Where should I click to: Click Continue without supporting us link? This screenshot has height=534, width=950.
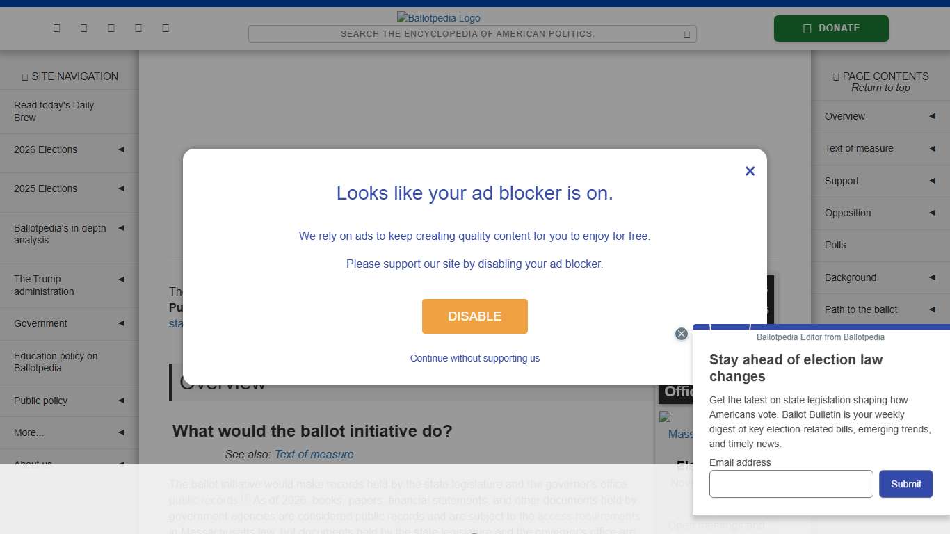coord(474,358)
